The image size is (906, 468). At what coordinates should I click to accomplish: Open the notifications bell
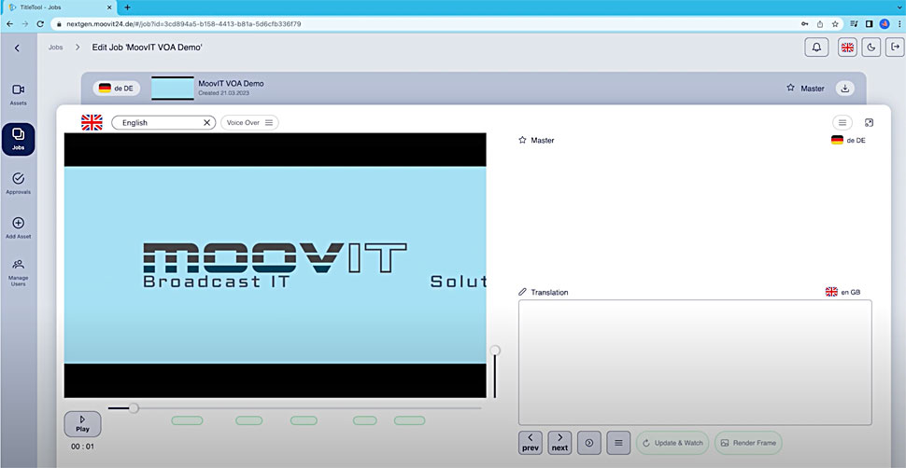816,48
